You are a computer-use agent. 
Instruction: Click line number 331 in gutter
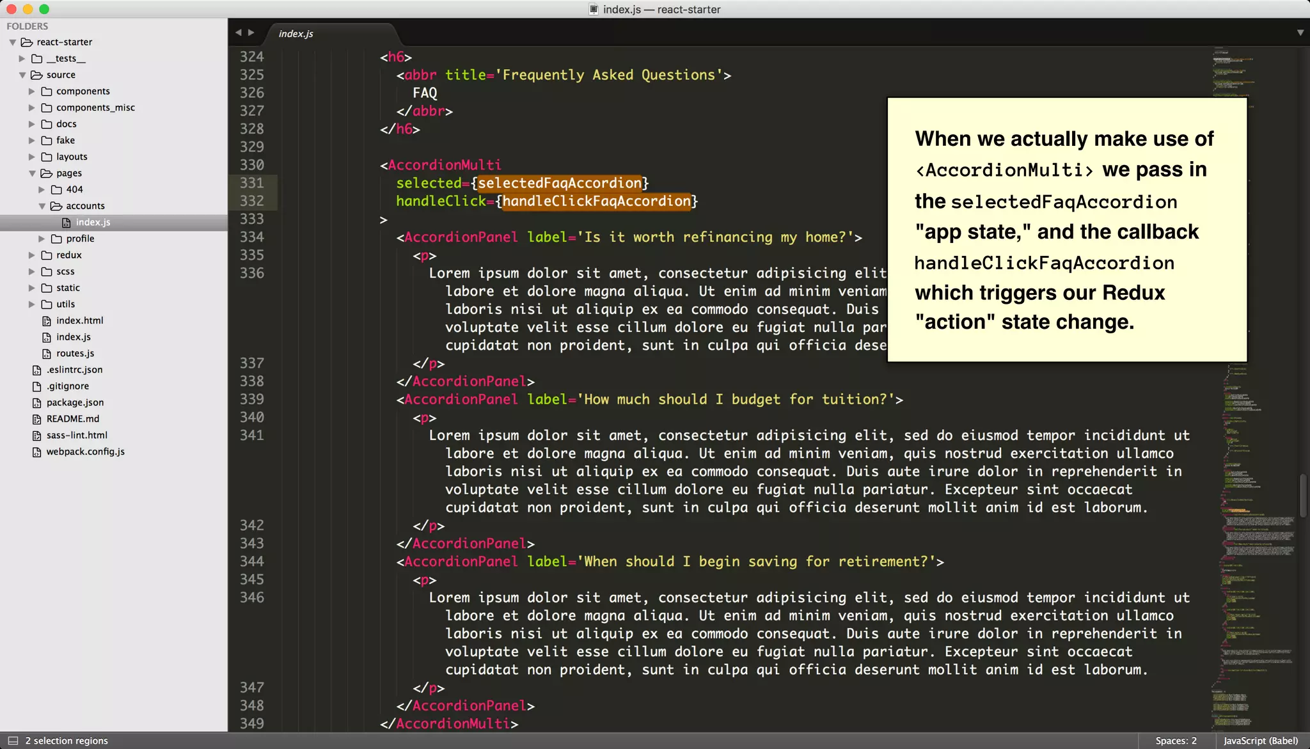(x=251, y=183)
